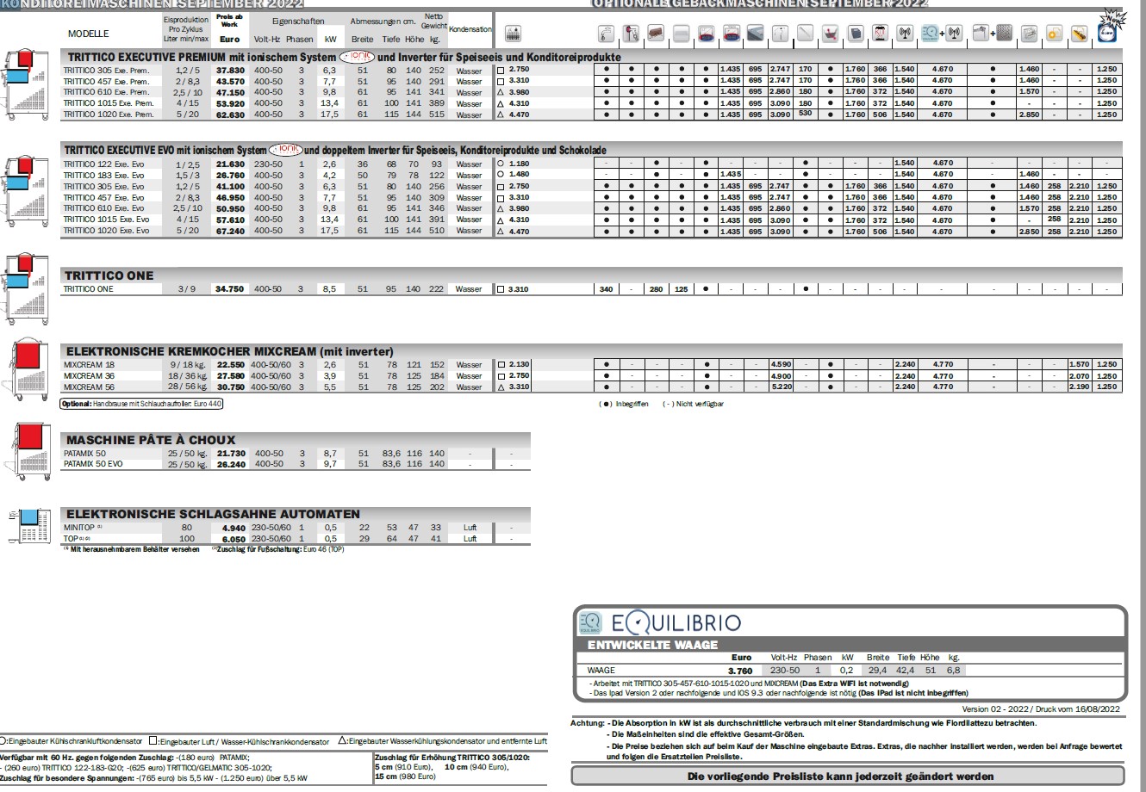Click the price 34.750 for Trittico One
1146x792 pixels.
(x=230, y=289)
